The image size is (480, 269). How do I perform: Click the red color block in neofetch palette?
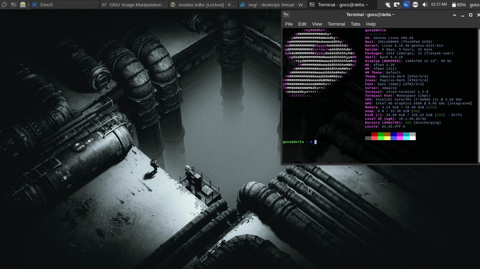point(375,134)
